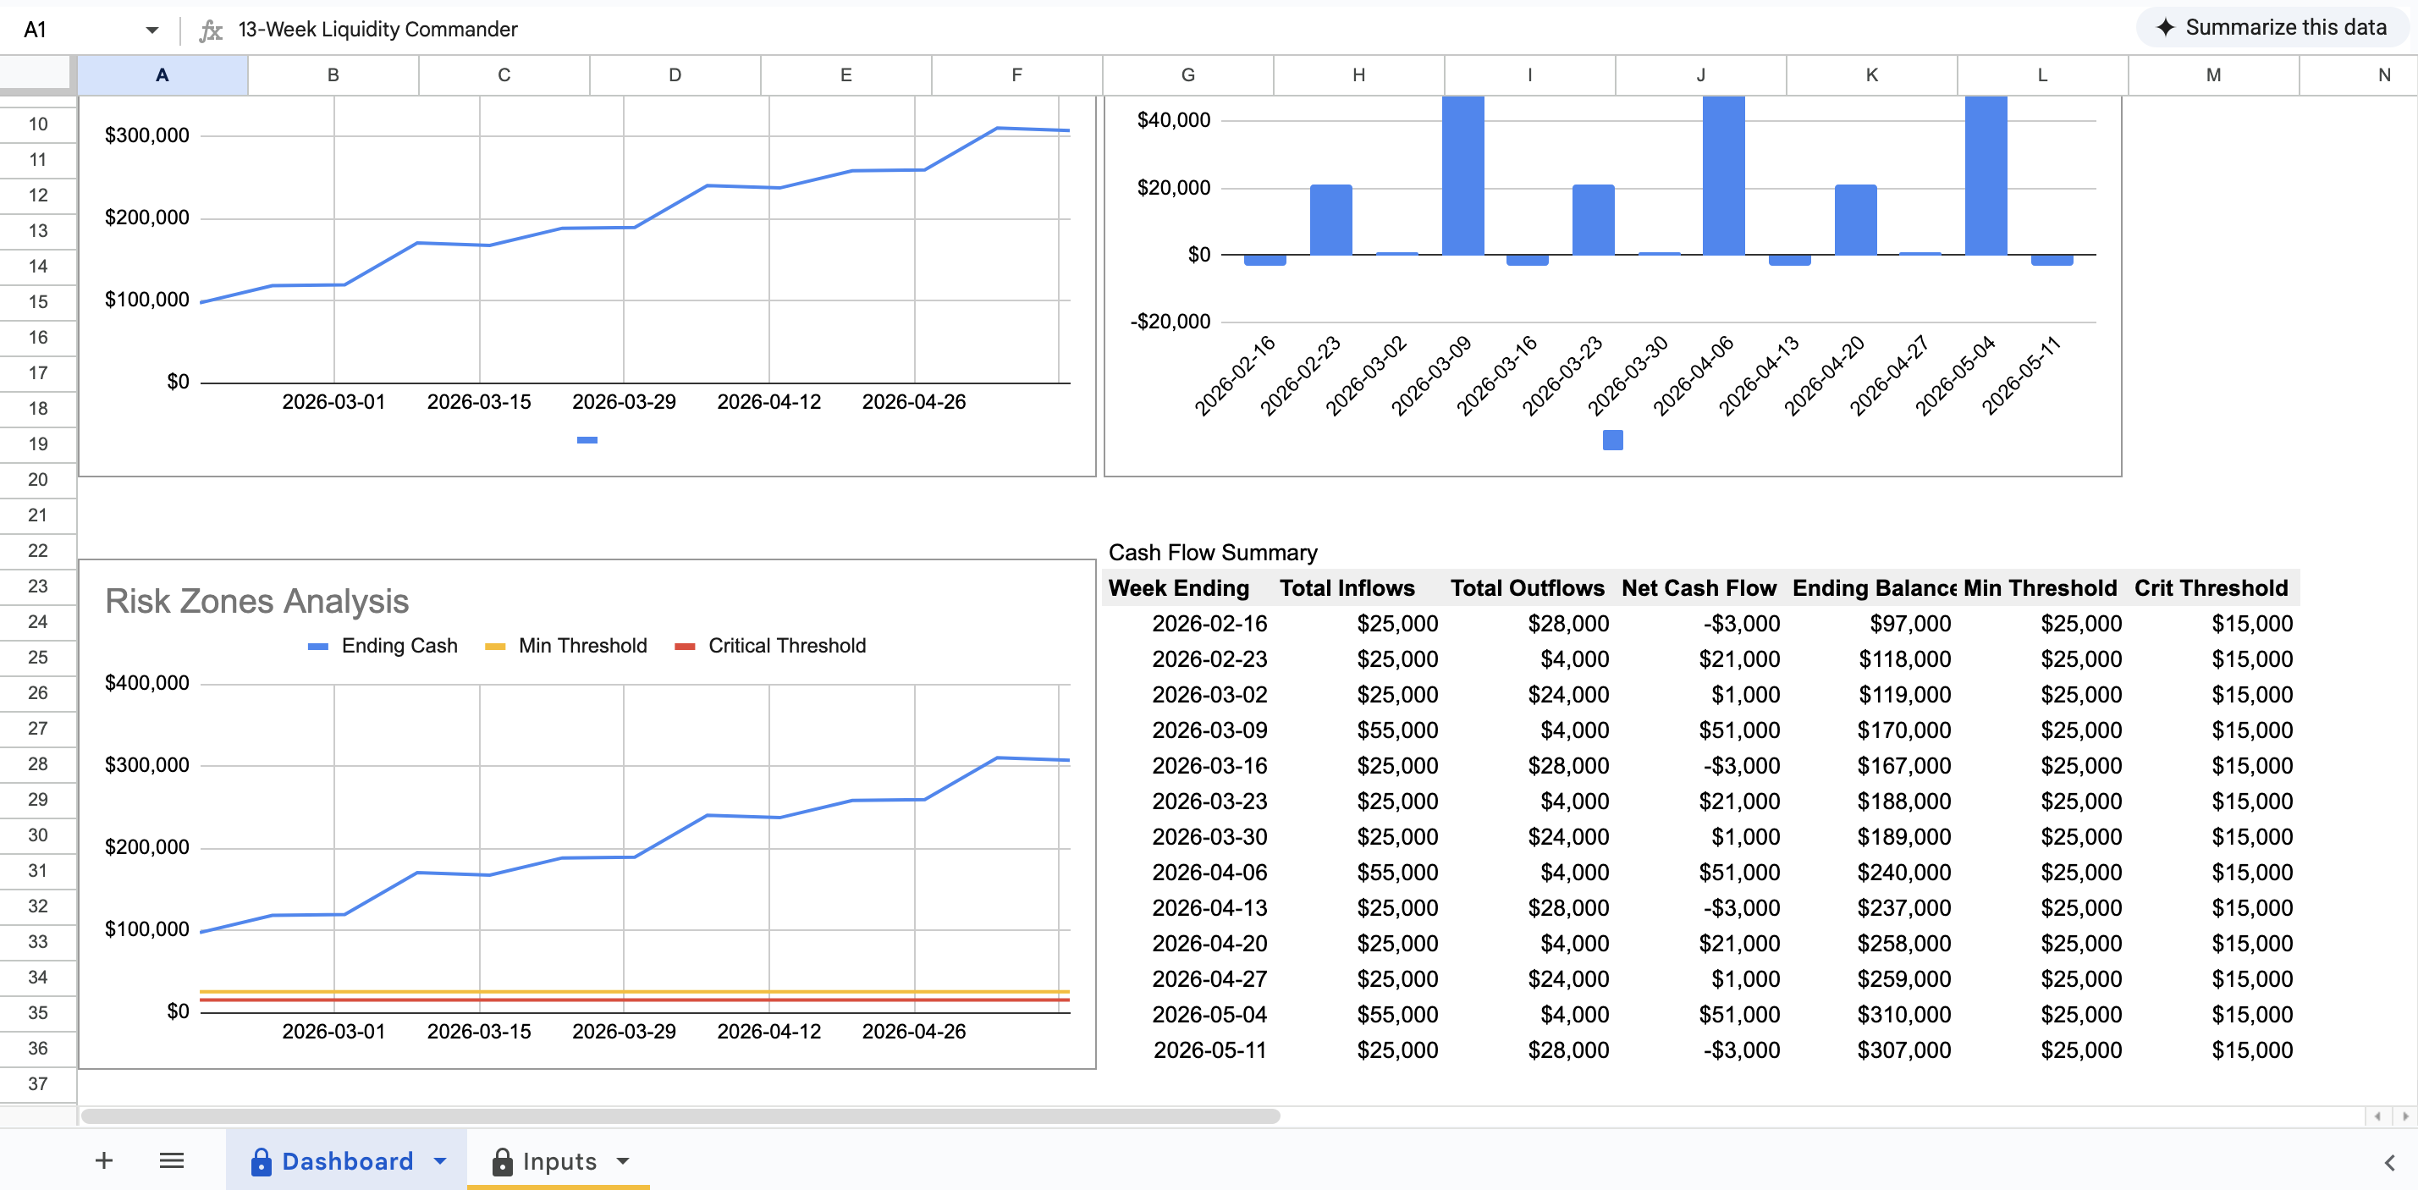This screenshot has width=2418, height=1190.
Task: Expand the Dashboard tab dropdown arrow
Action: tap(440, 1161)
